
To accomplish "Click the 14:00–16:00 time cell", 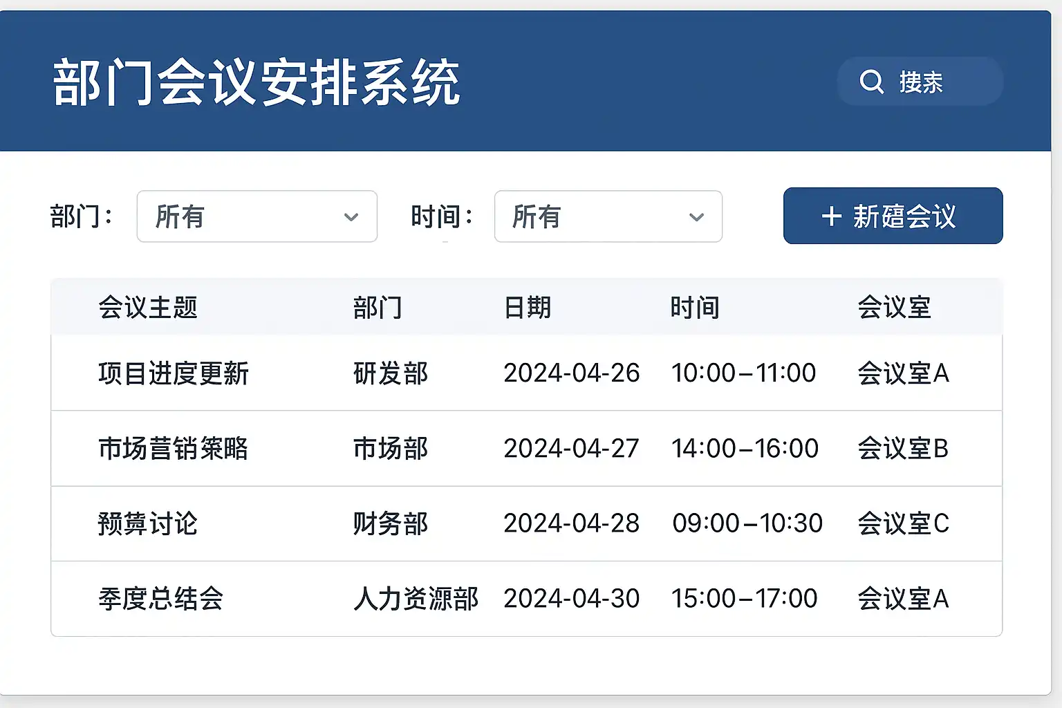I will pos(745,449).
